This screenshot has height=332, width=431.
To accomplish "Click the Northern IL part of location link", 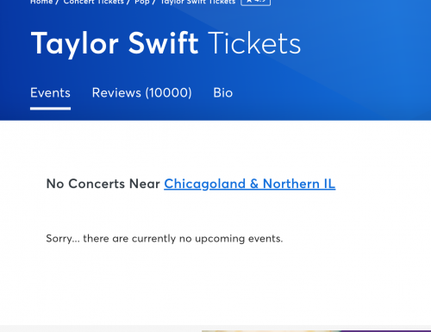I will 299,184.
